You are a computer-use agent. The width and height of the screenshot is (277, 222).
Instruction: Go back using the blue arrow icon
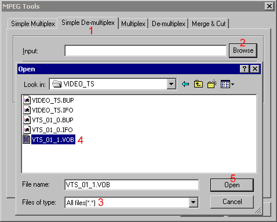185,84
